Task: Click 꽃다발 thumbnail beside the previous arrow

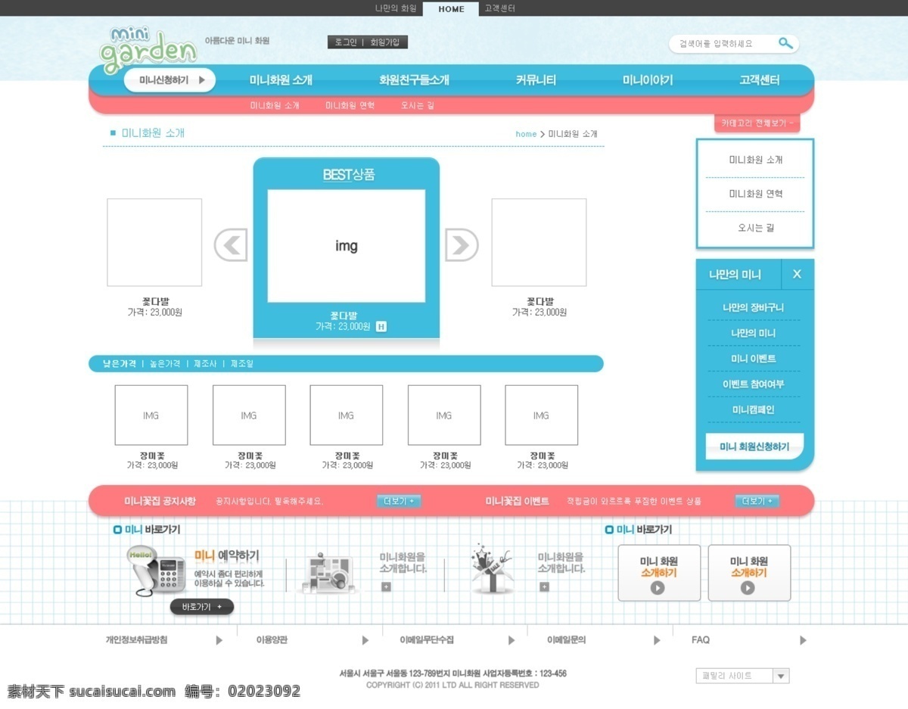Action: coord(154,242)
